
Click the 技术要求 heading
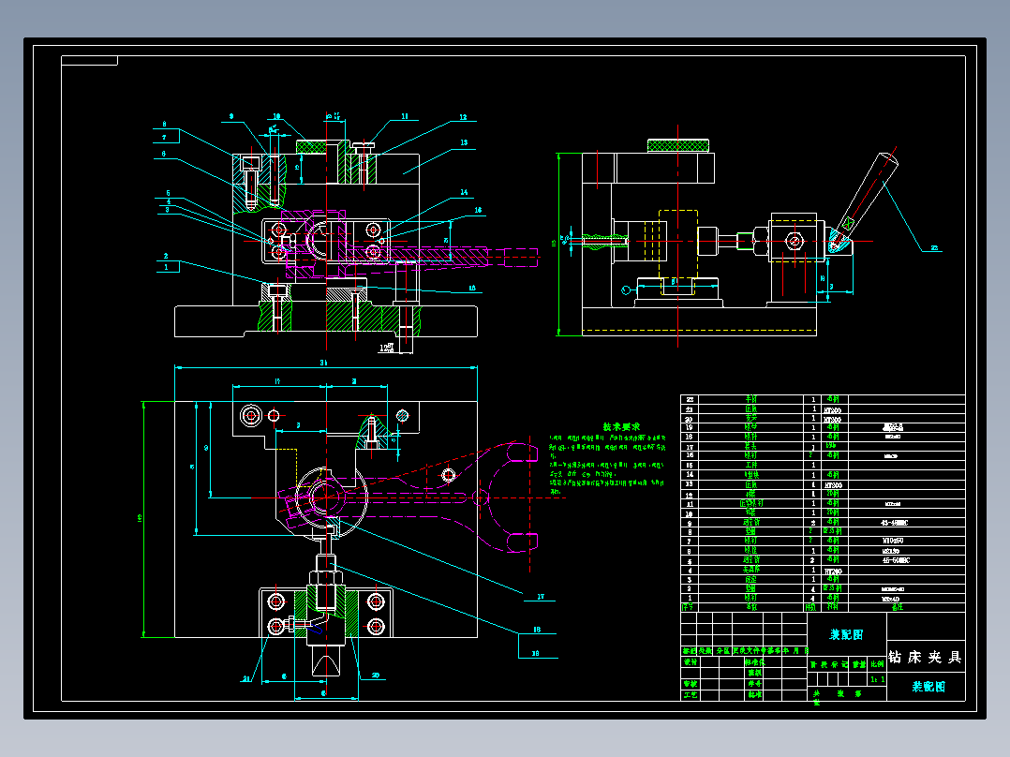(x=621, y=426)
